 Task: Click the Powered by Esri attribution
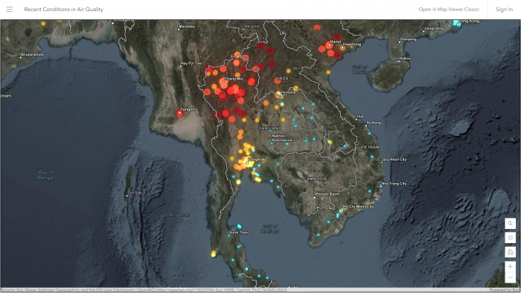(505, 290)
